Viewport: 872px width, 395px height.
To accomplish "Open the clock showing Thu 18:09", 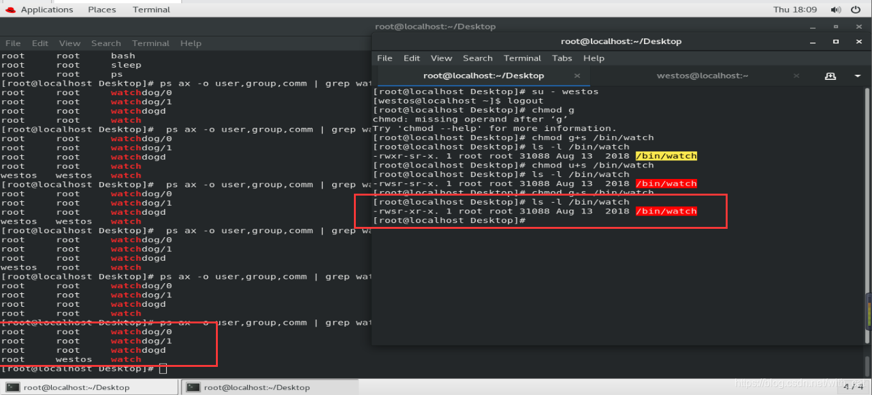I will [x=795, y=10].
